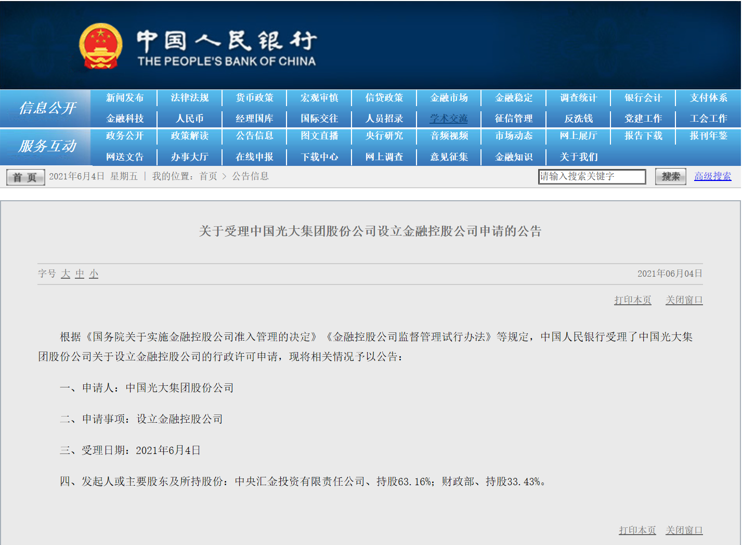Screen dimensions: 742x545
Task: Open 关于我们 about us page
Action: [x=579, y=157]
